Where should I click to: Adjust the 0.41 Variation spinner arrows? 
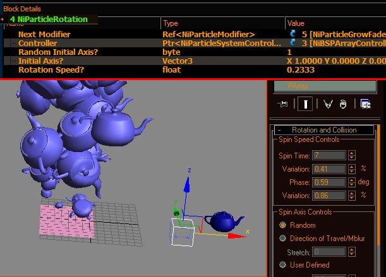pos(352,169)
